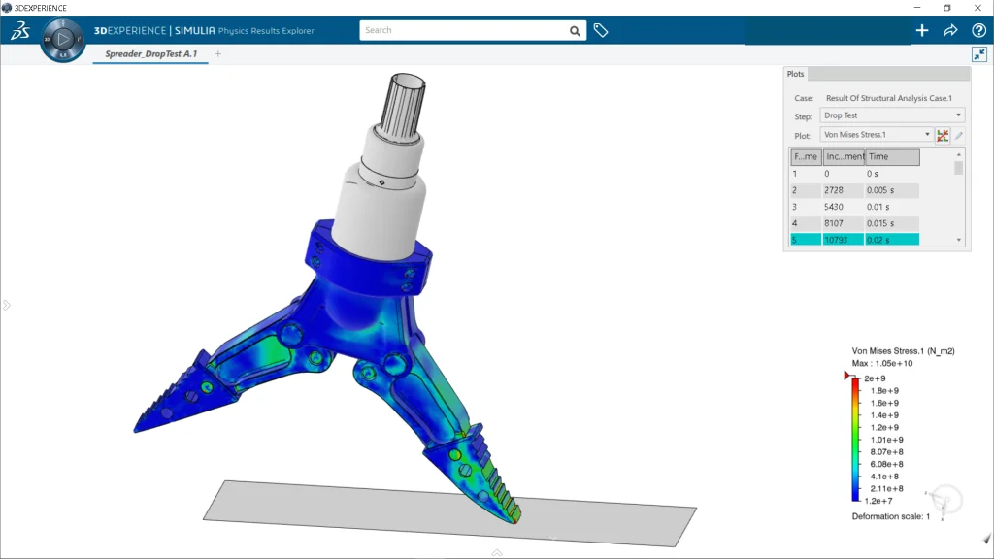
Task: Click the XYZ orientation triad in viewport
Action: click(x=946, y=500)
